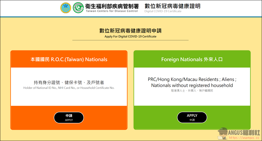Click the 陸港澳人士、外國人、無戶籍國民 text
The width and height of the screenshot is (262, 141).
tap(192, 91)
